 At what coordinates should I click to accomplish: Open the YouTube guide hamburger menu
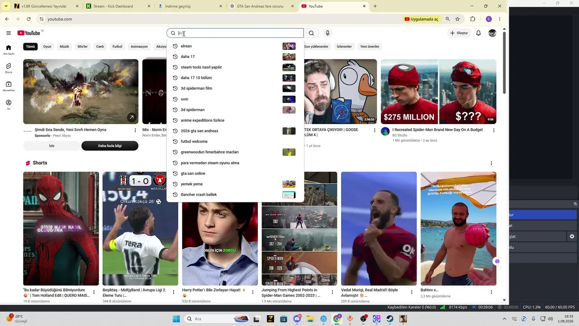(x=9, y=33)
